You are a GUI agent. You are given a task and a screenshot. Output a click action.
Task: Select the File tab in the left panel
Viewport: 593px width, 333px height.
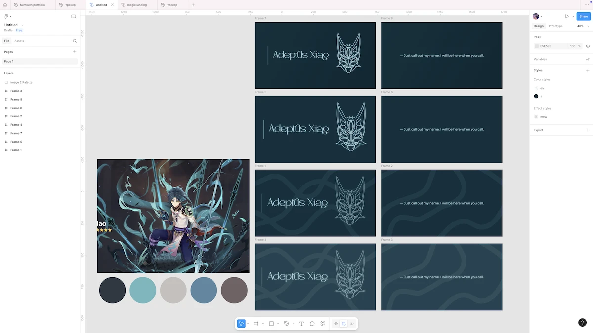[x=6, y=41]
